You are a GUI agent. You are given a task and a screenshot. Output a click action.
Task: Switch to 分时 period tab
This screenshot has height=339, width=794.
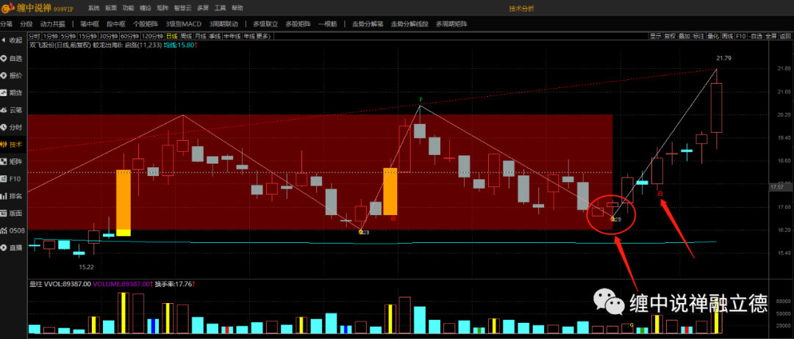point(35,36)
